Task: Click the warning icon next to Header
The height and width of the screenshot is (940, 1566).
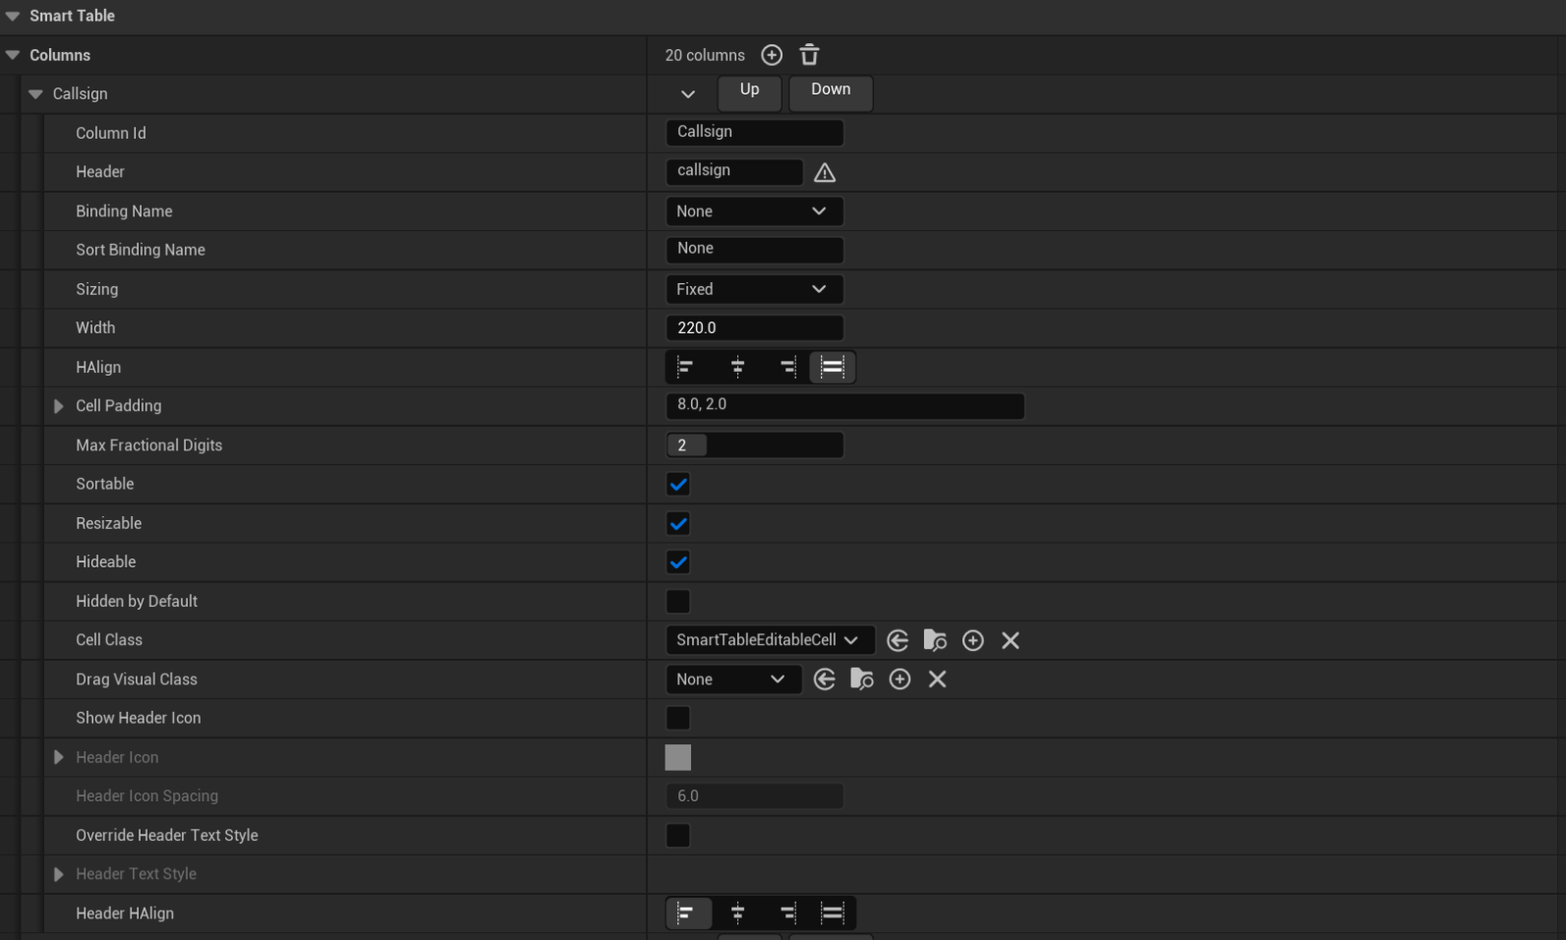Action: (x=825, y=172)
